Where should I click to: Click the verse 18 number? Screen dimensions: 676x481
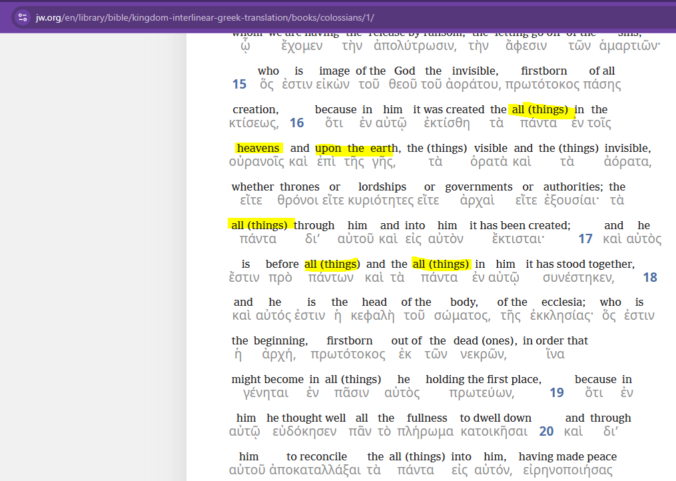point(650,278)
